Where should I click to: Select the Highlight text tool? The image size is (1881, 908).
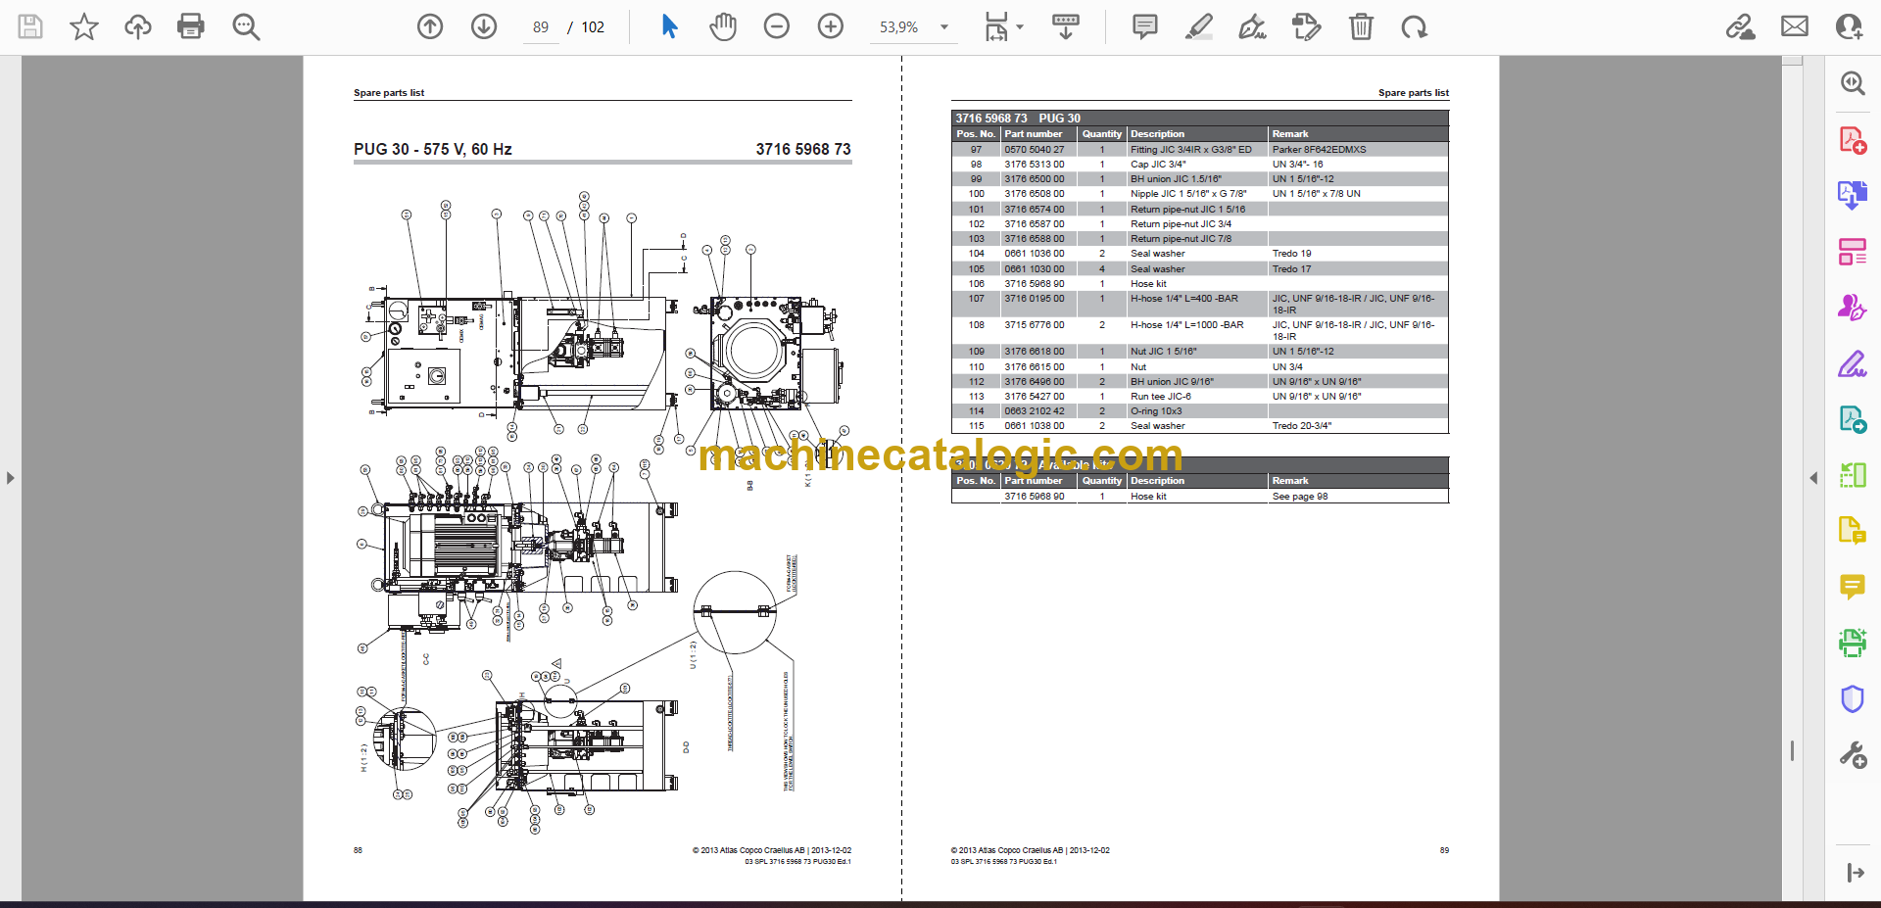pos(1199,26)
